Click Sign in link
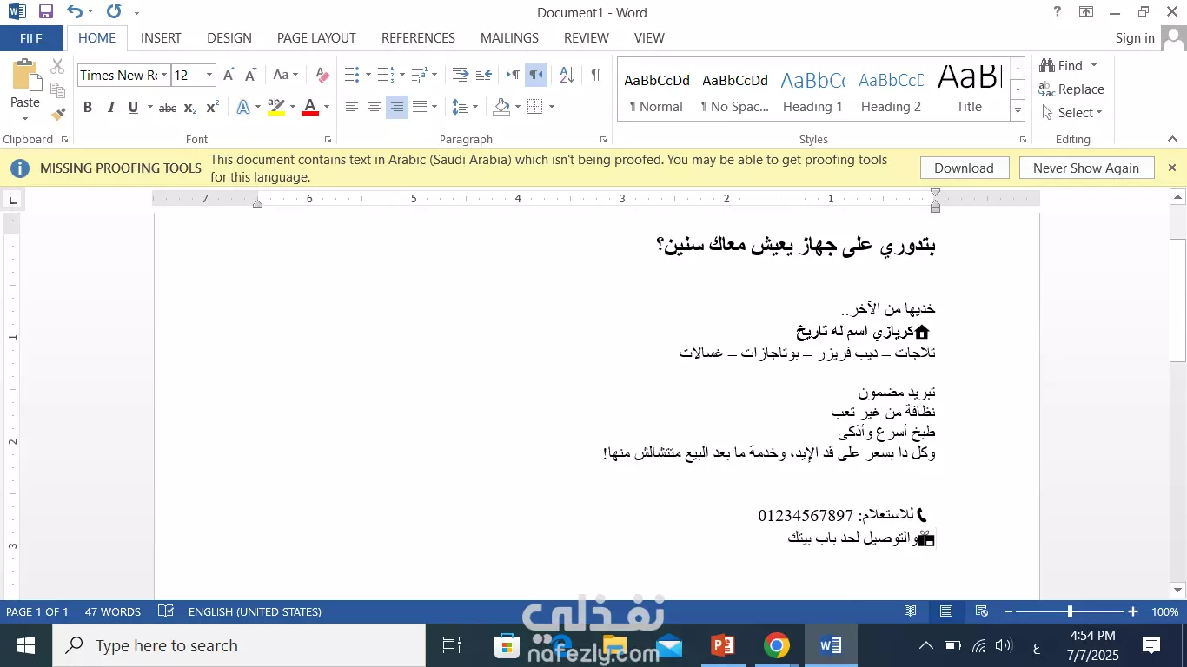The height and width of the screenshot is (667, 1187). click(1135, 38)
